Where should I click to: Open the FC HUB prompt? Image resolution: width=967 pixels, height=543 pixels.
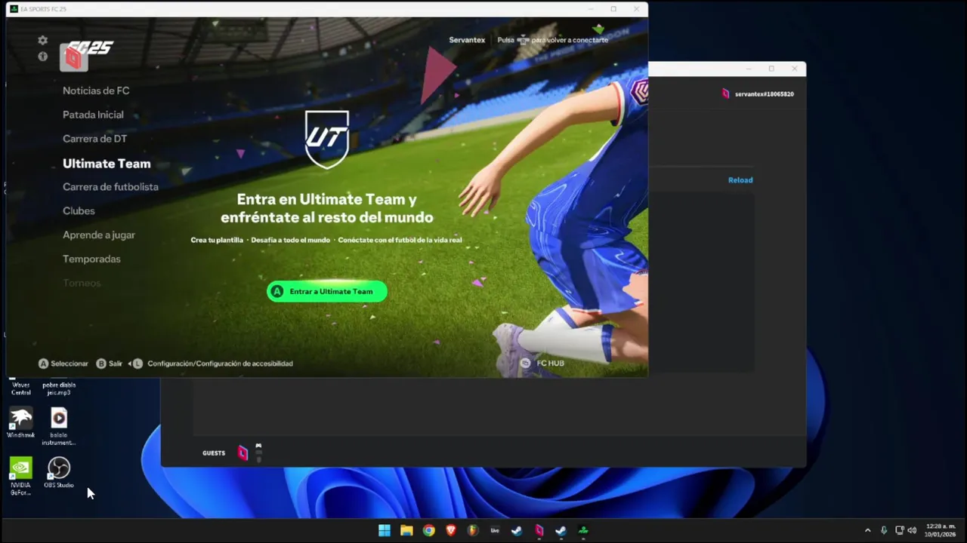point(542,364)
